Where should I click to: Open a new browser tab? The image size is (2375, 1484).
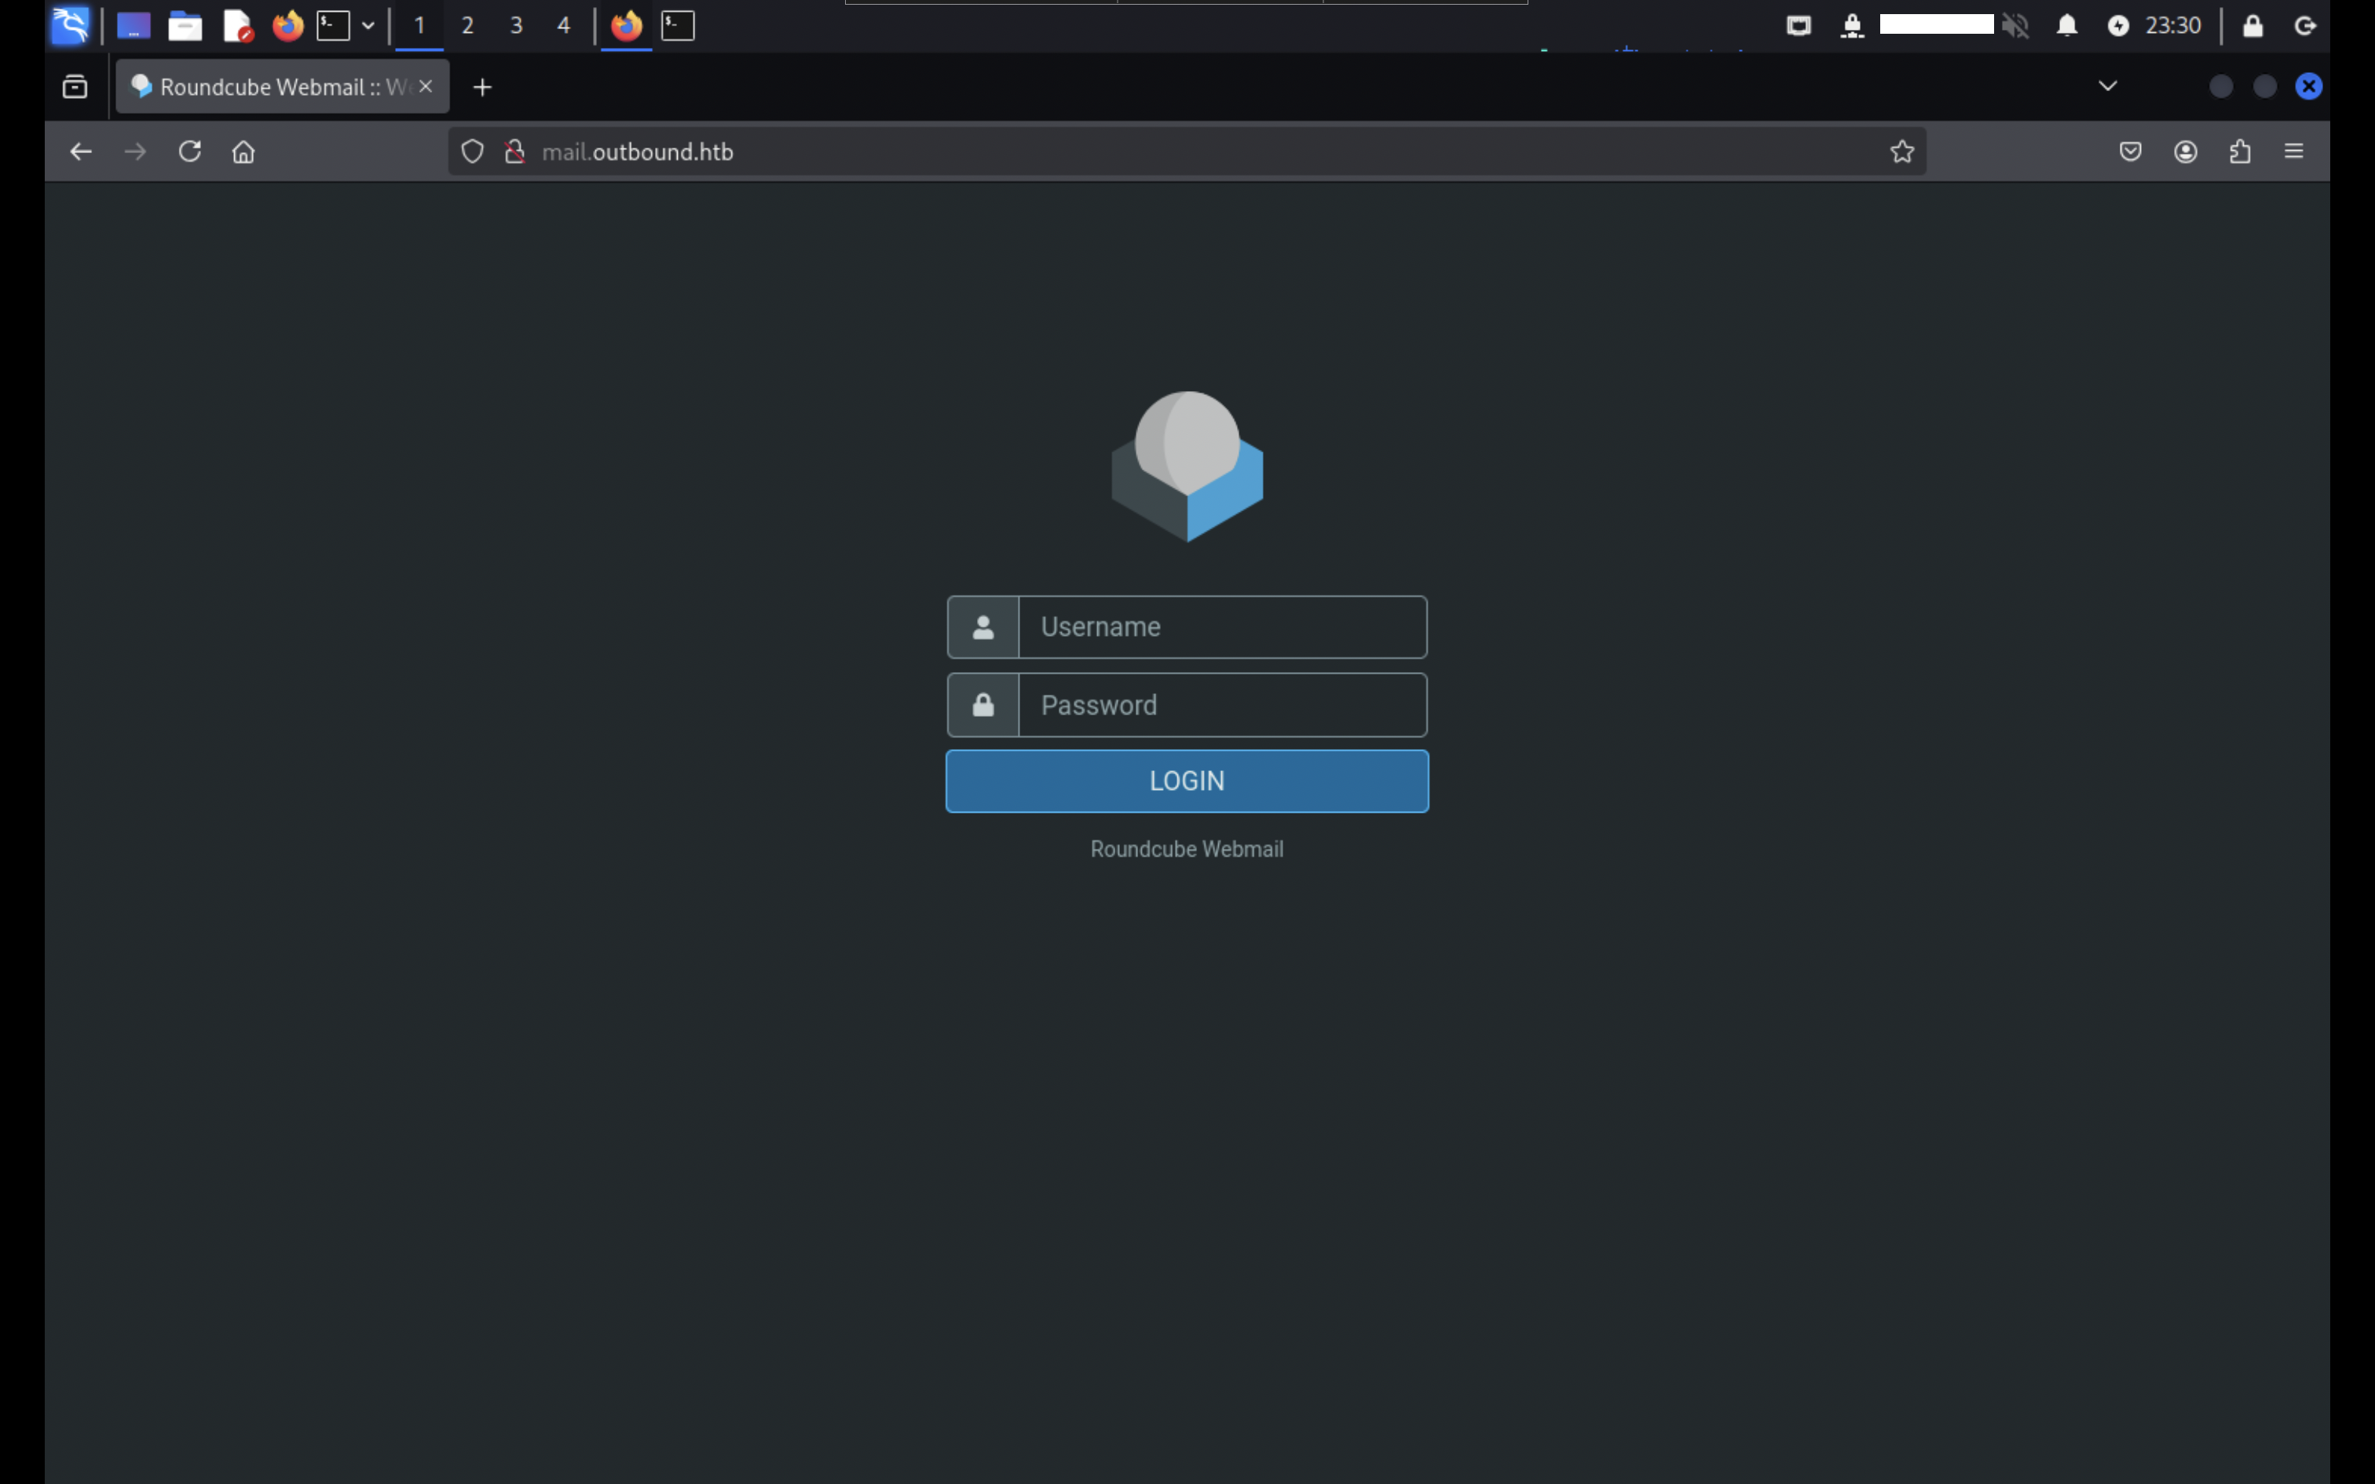(x=482, y=87)
